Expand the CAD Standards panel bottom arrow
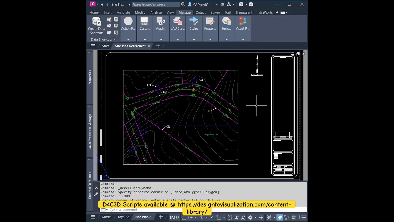Screen dimensions: 394x222 point(177,39)
